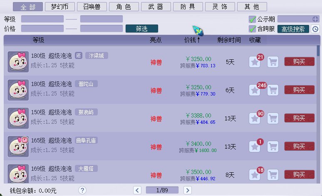Buy the 大雁塔 超级泡泡 listing
The width and height of the screenshot is (322, 196).
pyautogui.click(x=299, y=174)
